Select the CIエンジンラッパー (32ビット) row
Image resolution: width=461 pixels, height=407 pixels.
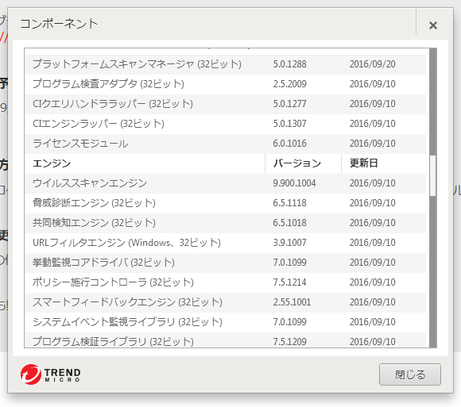(x=226, y=124)
